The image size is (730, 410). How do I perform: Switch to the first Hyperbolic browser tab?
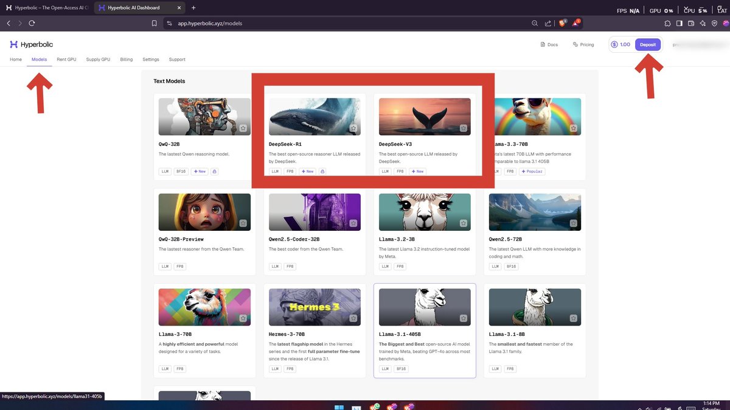tap(47, 8)
